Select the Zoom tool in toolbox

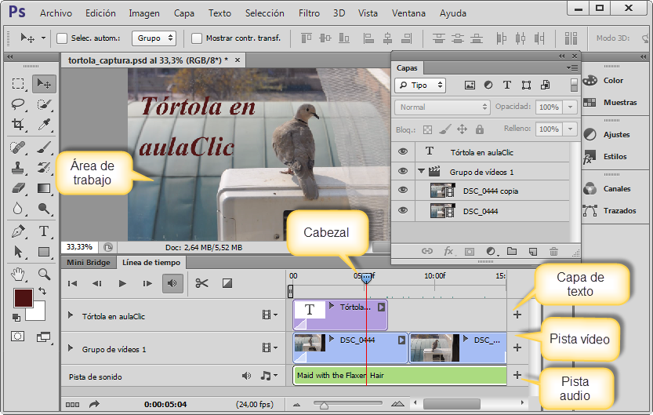tap(44, 274)
